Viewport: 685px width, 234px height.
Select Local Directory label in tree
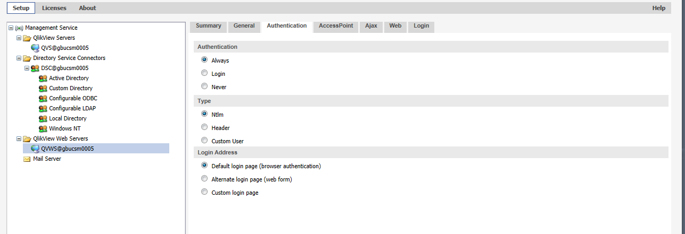(x=68, y=118)
